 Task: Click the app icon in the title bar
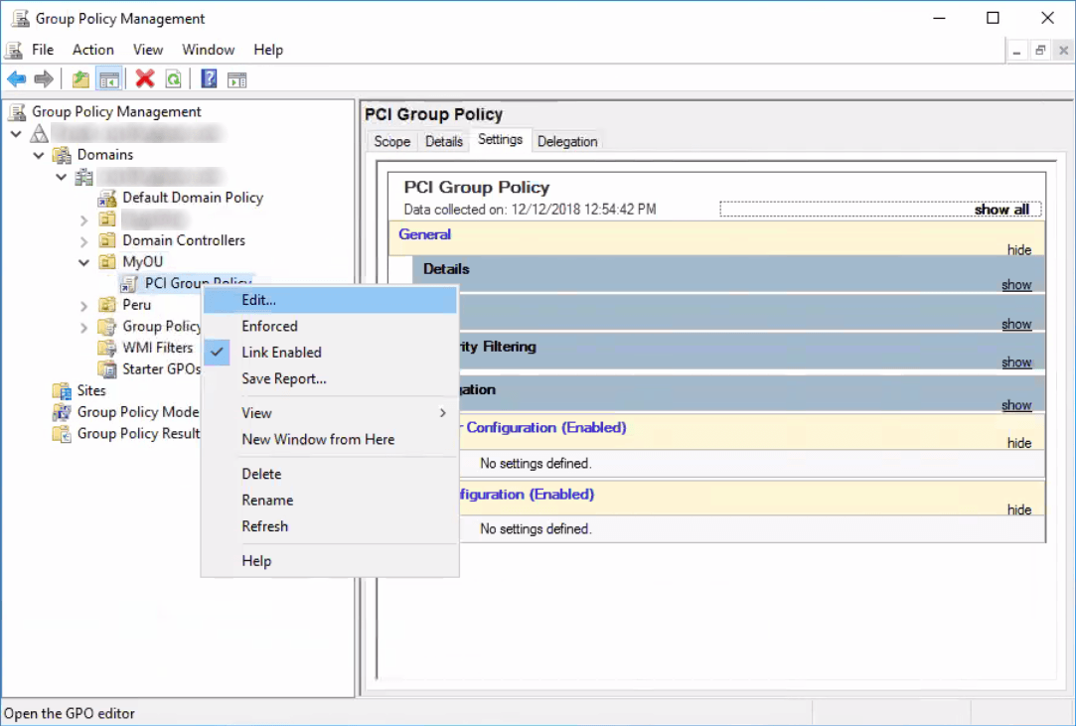point(21,19)
